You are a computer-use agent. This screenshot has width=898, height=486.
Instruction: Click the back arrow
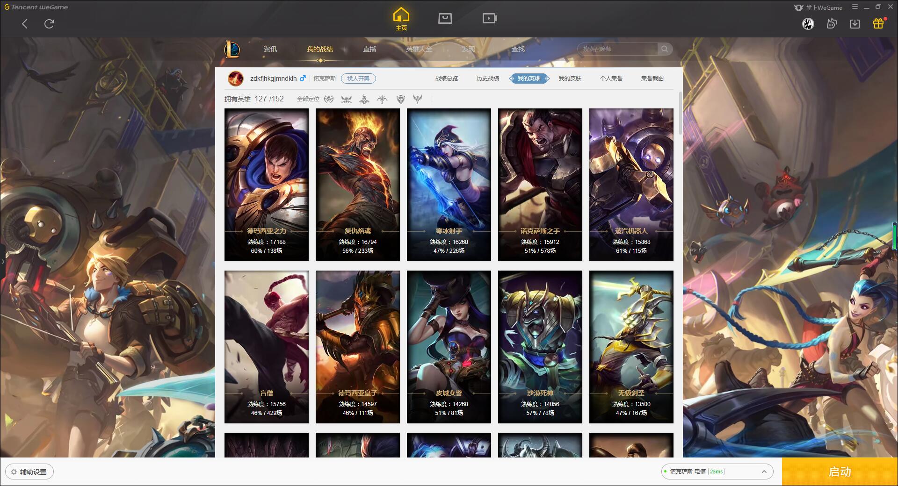click(25, 24)
